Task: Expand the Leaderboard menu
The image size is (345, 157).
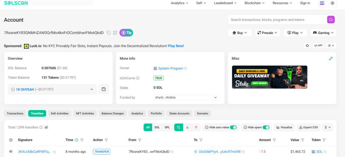Action: [x=225, y=3]
